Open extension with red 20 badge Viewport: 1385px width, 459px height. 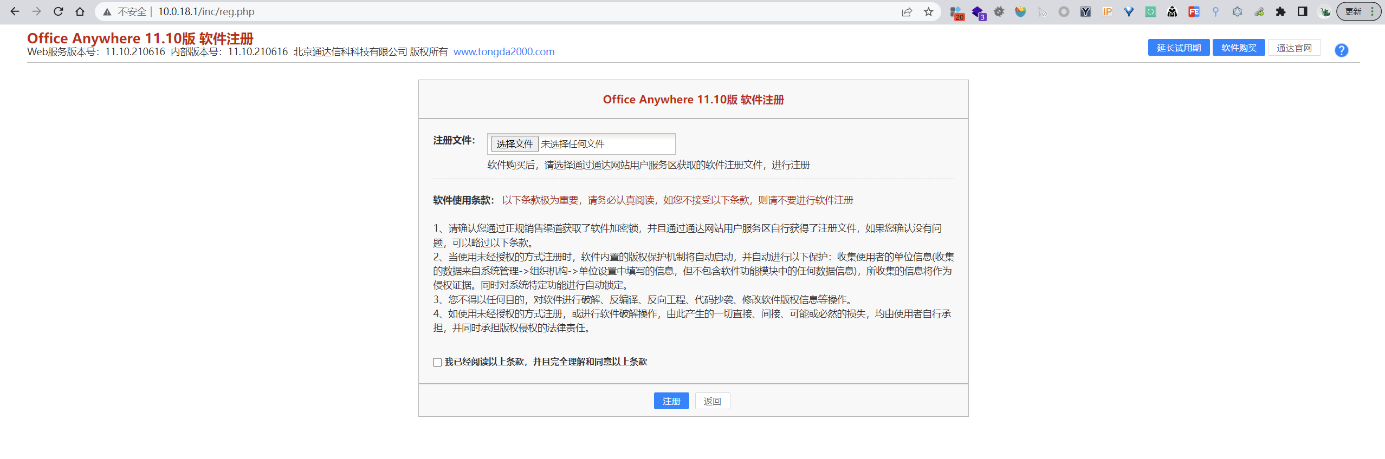(956, 13)
